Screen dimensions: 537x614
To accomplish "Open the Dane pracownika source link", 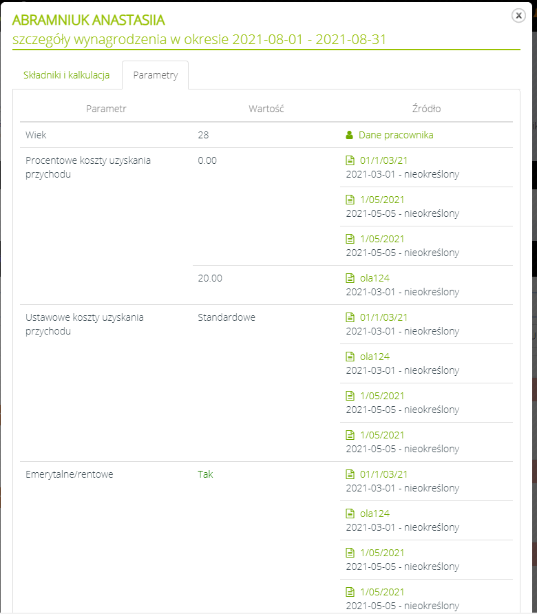I will pos(395,135).
